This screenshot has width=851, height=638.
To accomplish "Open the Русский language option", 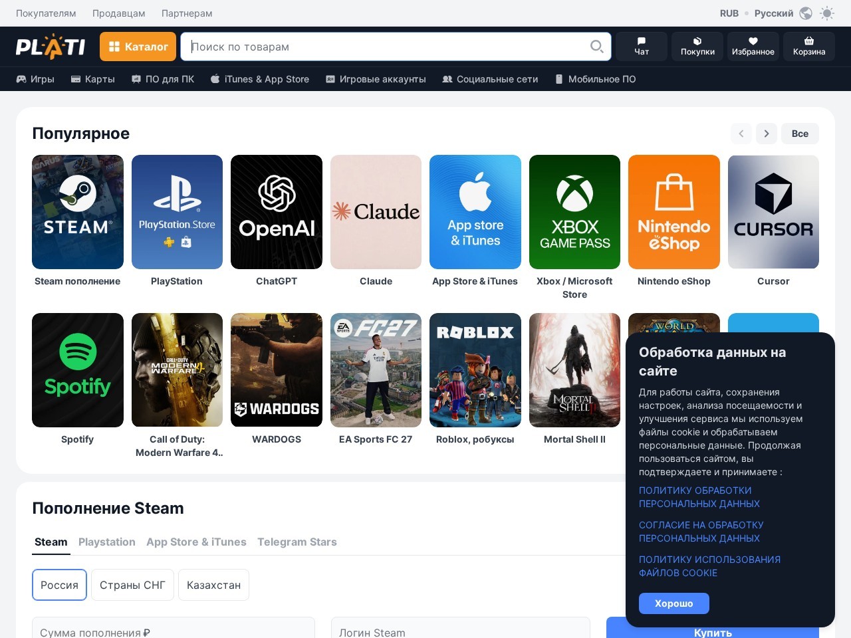I will tap(774, 13).
